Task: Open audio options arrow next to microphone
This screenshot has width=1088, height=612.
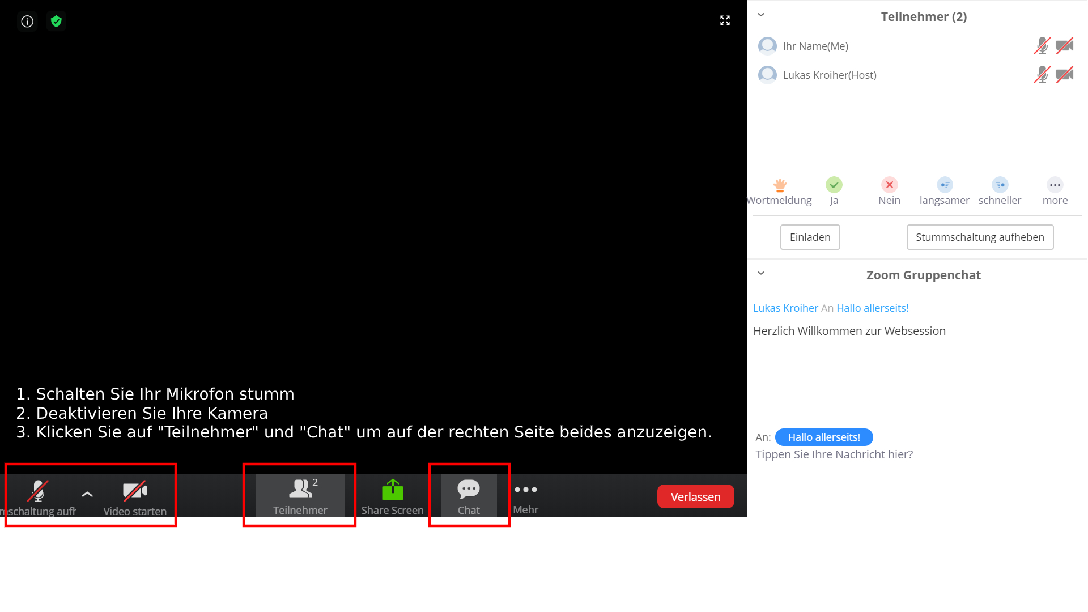Action: (87, 494)
